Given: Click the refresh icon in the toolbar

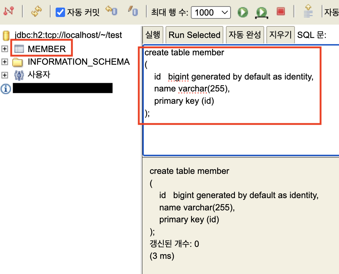Looking at the screenshot, I should (x=36, y=11).
